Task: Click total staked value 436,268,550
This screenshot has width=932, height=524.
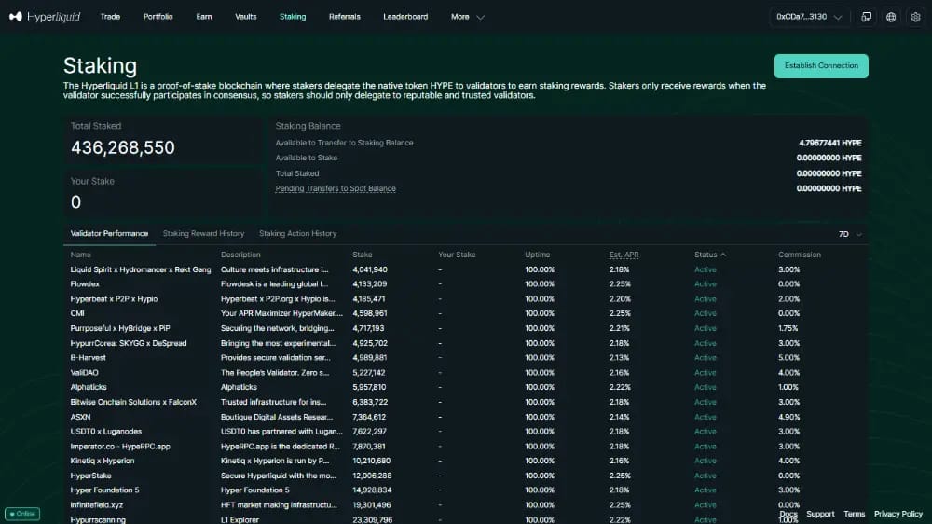Action: point(122,147)
